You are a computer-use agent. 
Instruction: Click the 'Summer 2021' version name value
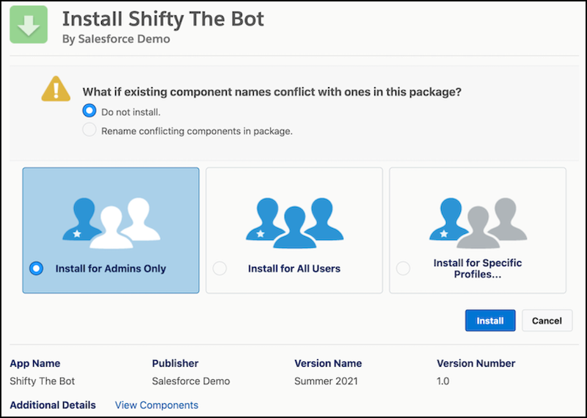[324, 381]
